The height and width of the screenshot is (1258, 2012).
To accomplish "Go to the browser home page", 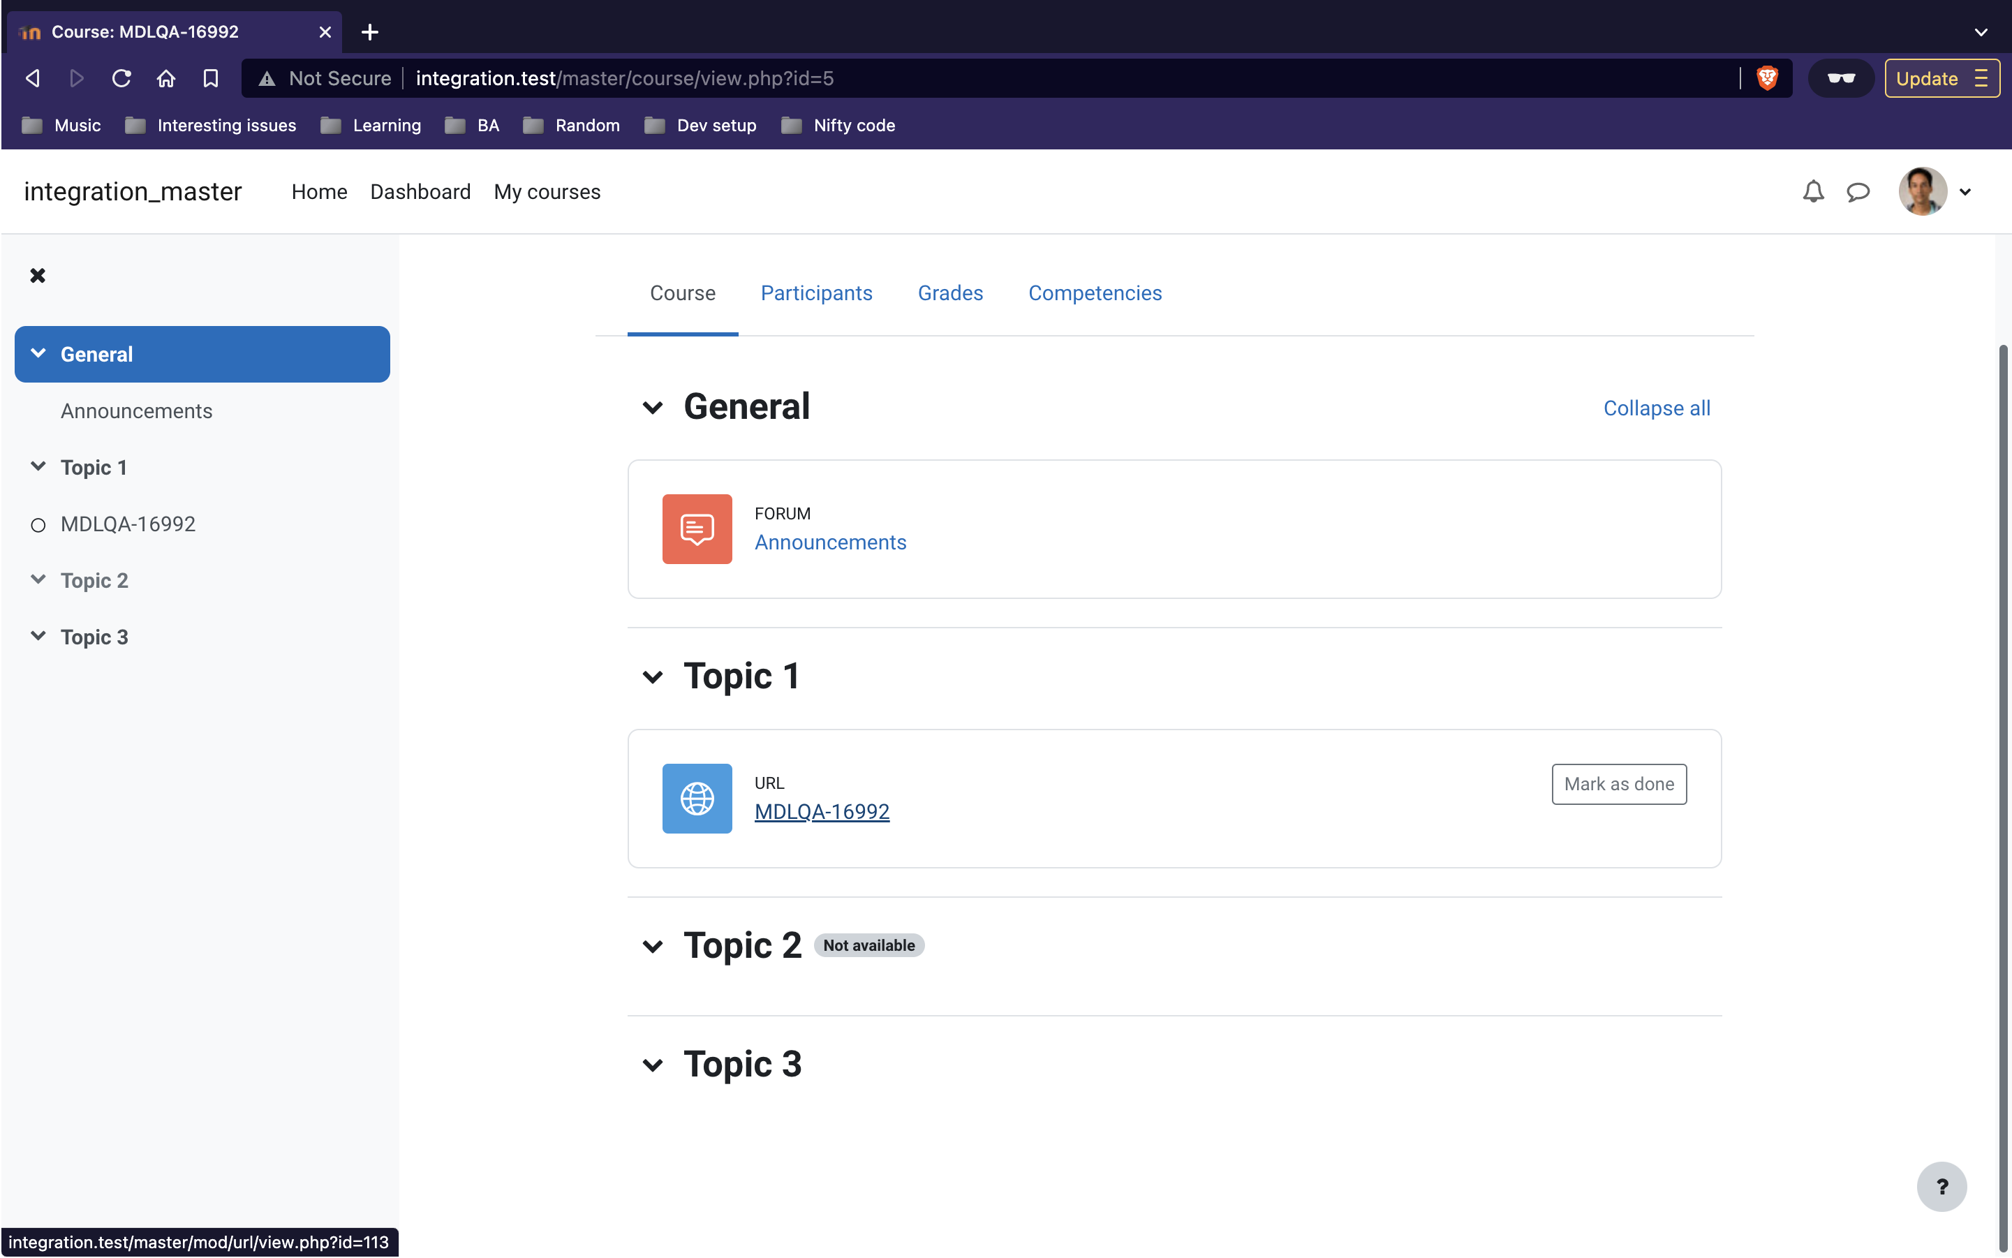I will coord(165,78).
